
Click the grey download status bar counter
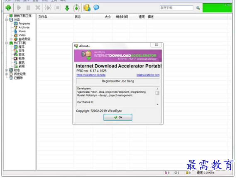tap(176, 173)
